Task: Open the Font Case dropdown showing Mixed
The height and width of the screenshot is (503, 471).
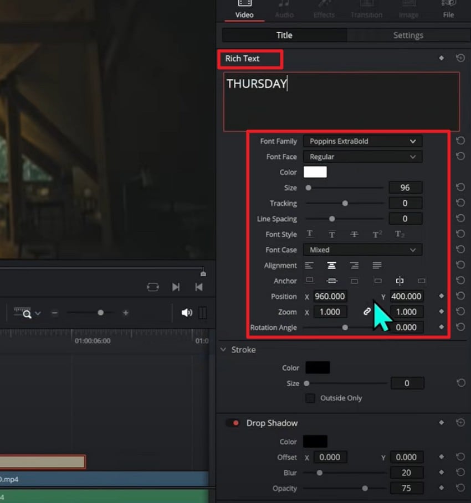Action: point(362,250)
